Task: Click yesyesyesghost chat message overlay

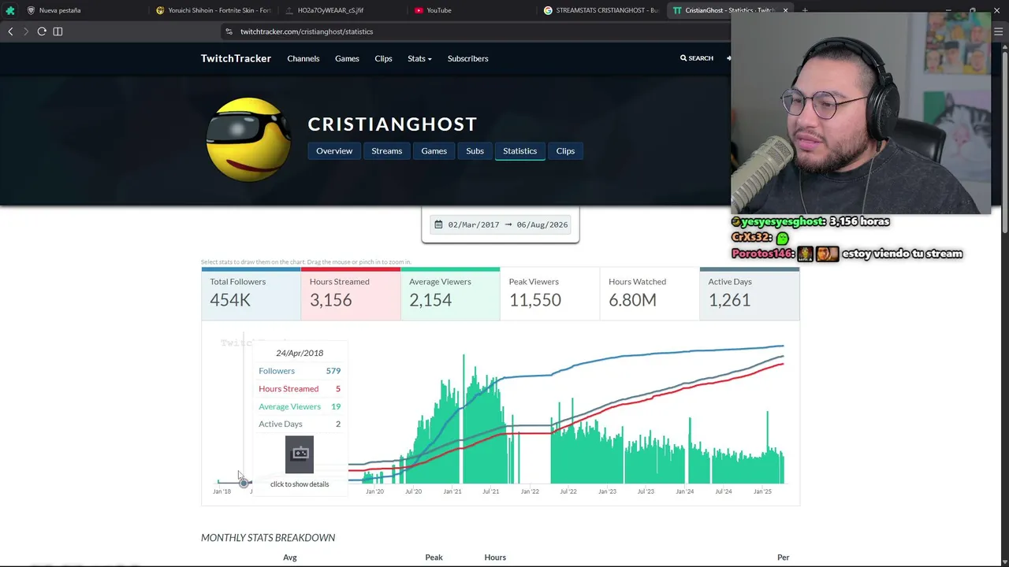Action: [810, 222]
